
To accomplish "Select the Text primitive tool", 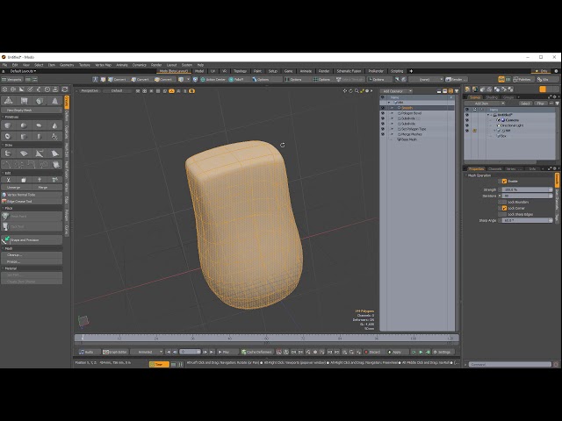I will pos(54,137).
